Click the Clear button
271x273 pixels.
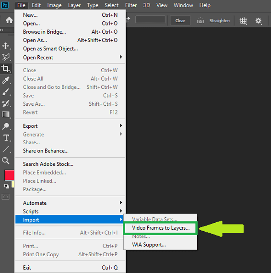180,21
